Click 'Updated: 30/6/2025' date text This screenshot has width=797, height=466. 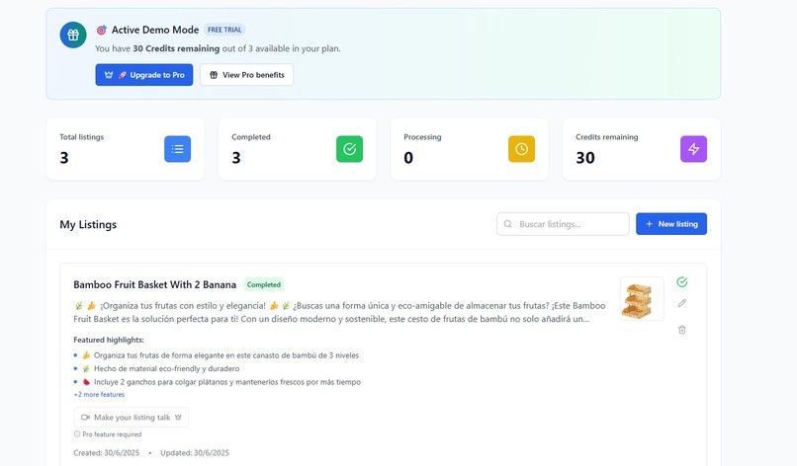(195, 453)
